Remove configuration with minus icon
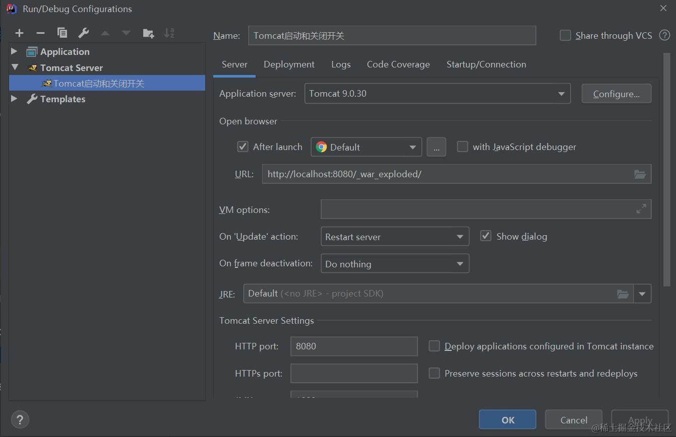 [x=40, y=33]
